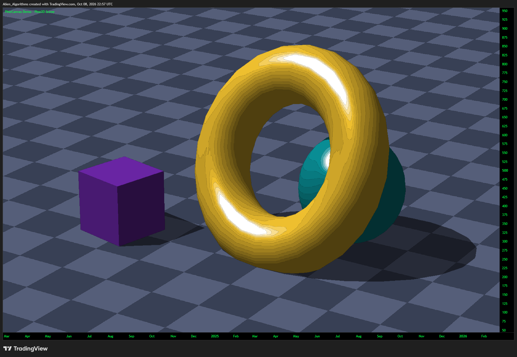
Task: Click the 500 price scale label
Action: click(x=505, y=171)
